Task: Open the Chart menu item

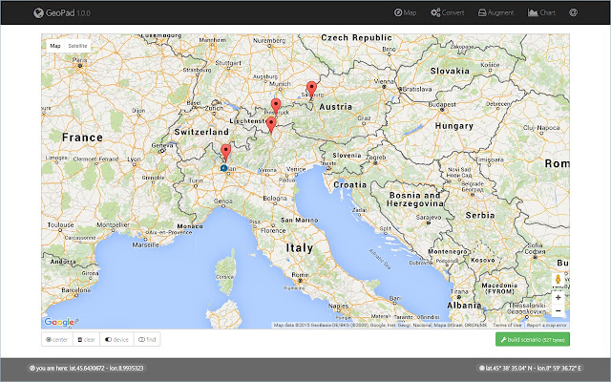Action: coord(541,12)
